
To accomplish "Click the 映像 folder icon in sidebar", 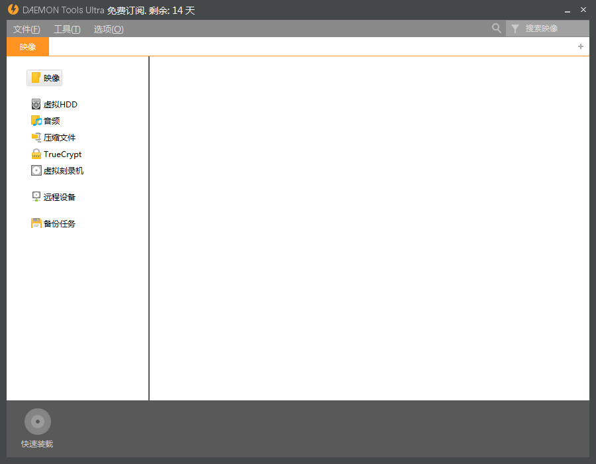I will (36, 78).
